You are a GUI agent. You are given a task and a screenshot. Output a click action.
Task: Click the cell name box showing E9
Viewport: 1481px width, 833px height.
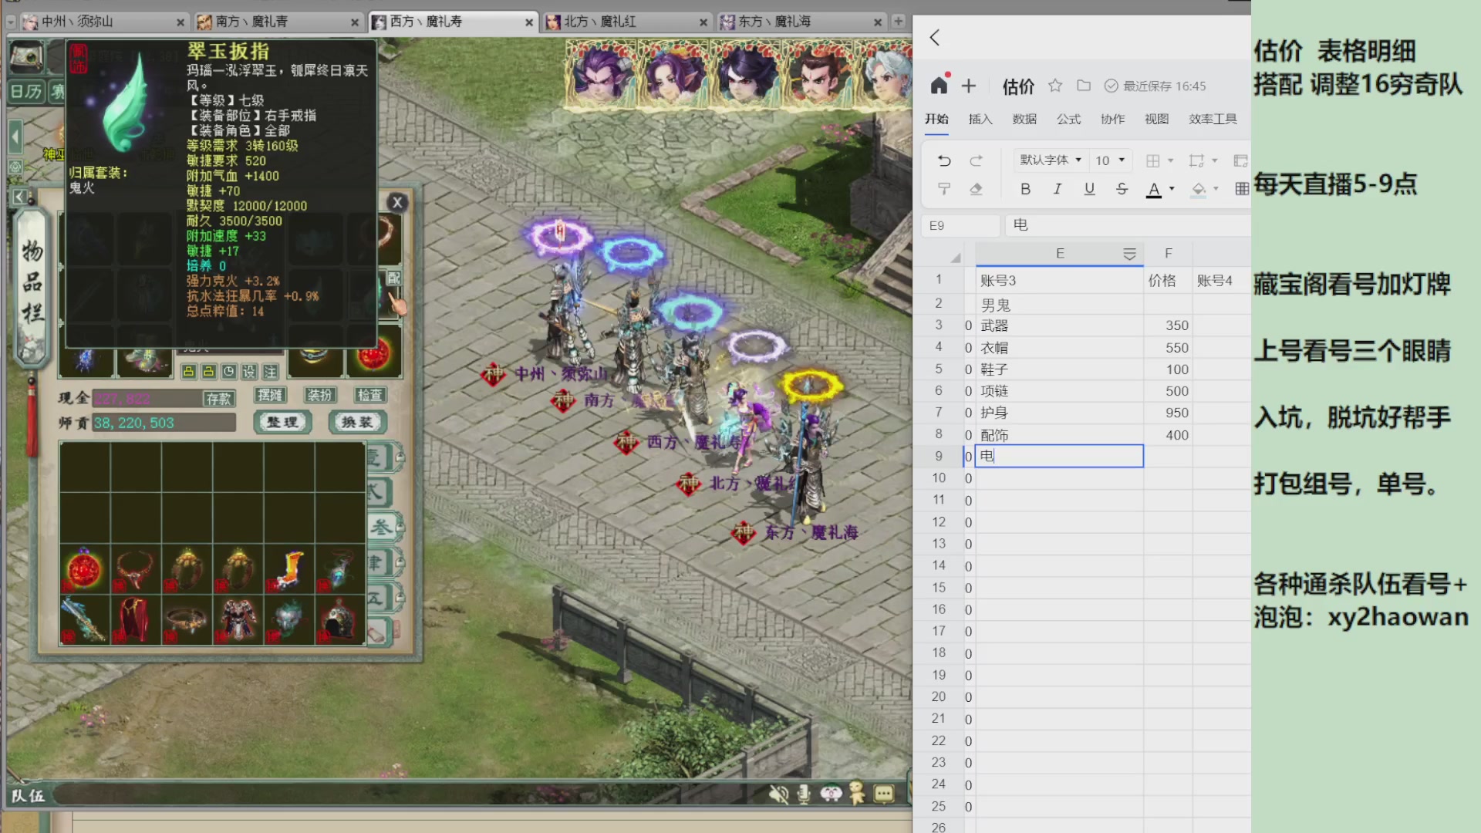click(960, 225)
